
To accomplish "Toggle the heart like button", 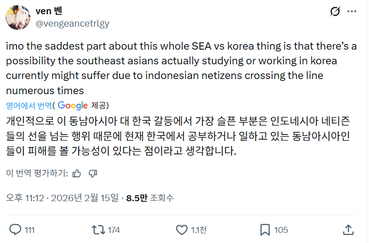I will point(182,229).
